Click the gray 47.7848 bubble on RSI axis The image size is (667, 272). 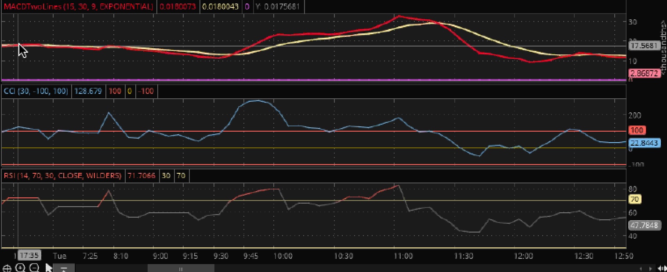[645, 225]
